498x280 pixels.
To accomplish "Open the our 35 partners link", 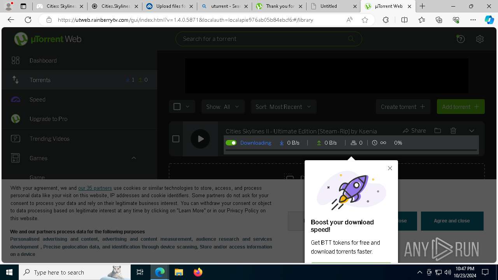I will pyautogui.click(x=95, y=188).
